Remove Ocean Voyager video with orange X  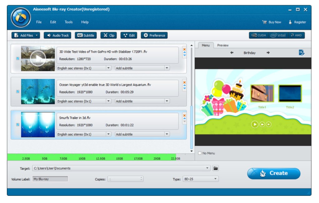[184, 82]
